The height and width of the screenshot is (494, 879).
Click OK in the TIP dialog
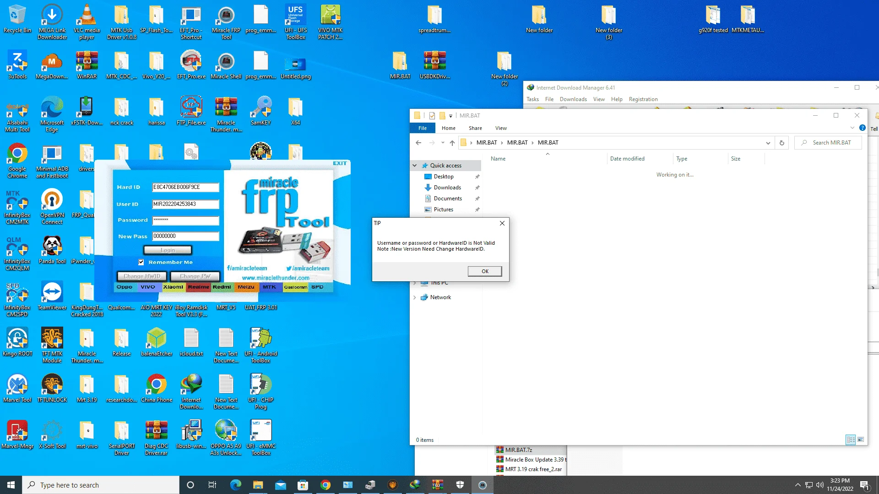pyautogui.click(x=485, y=271)
